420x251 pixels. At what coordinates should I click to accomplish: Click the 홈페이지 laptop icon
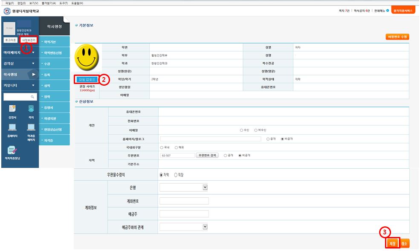12,127
